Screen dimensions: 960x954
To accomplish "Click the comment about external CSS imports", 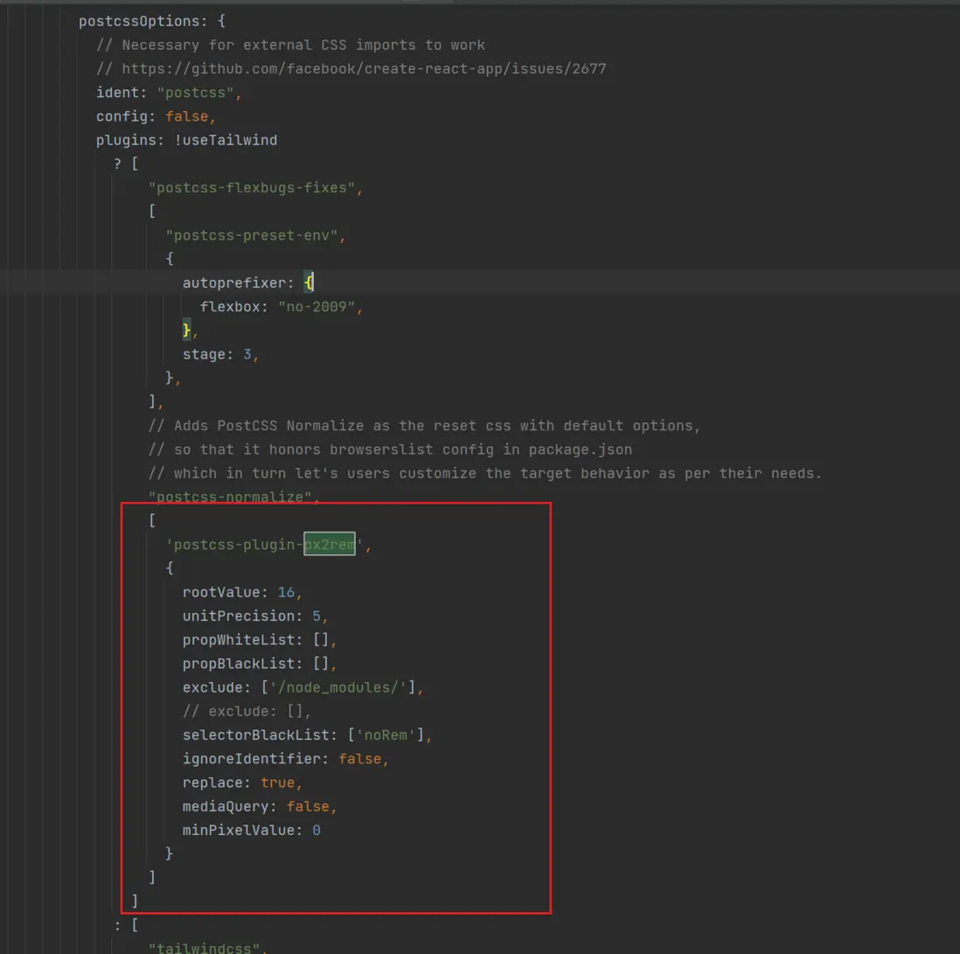I will [290, 45].
